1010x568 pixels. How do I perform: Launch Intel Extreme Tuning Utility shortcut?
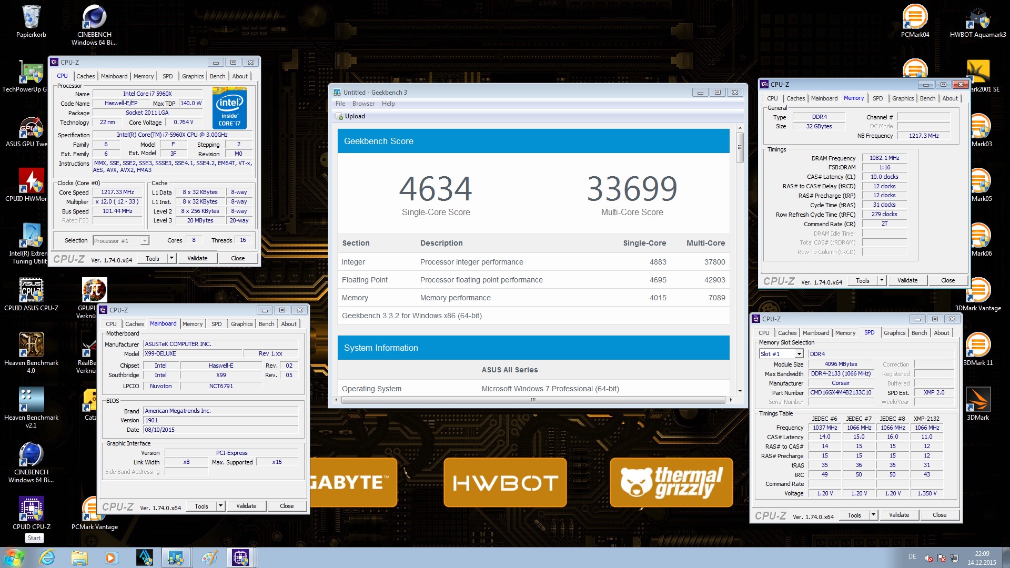coord(27,244)
